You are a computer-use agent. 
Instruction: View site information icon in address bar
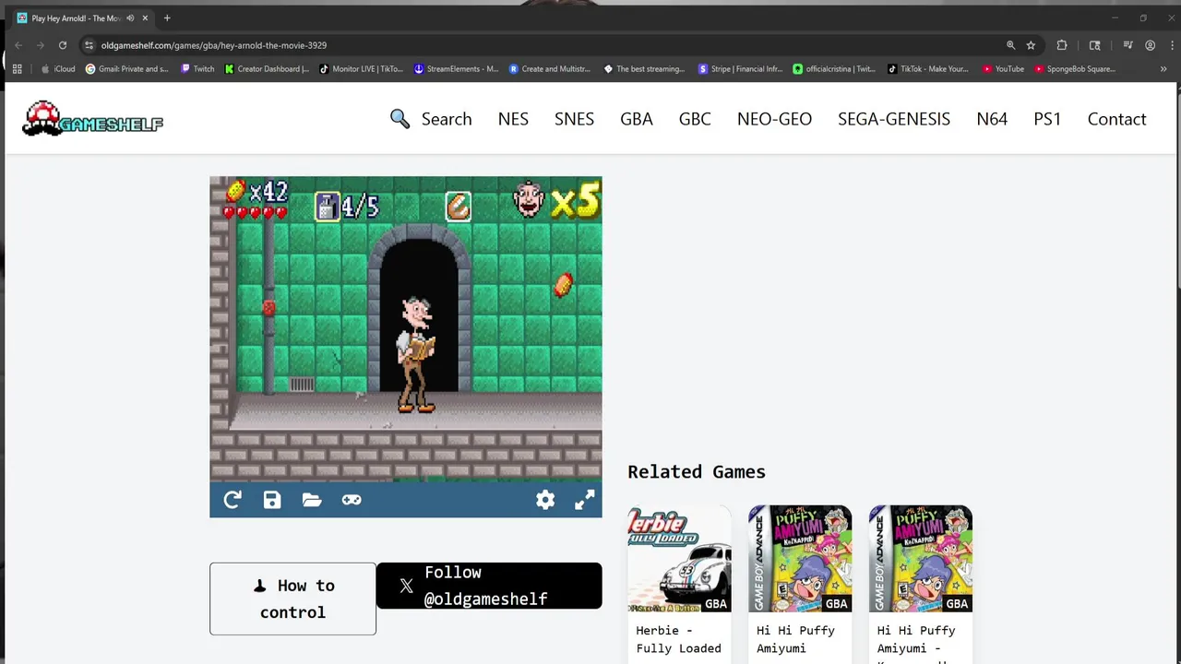coord(89,45)
